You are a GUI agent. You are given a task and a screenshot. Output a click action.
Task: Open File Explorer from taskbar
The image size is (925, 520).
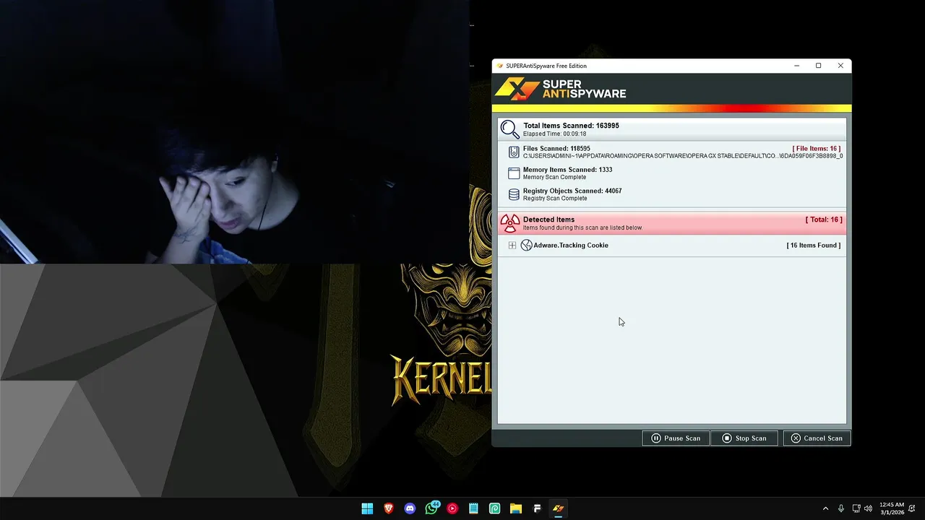point(516,508)
